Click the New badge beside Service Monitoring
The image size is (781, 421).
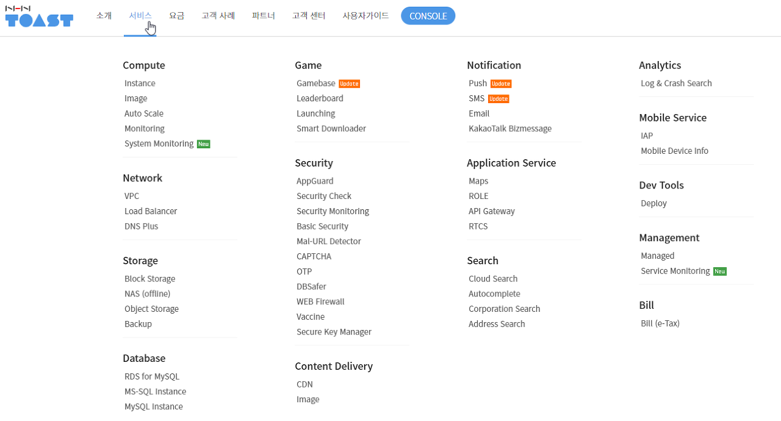tap(720, 272)
